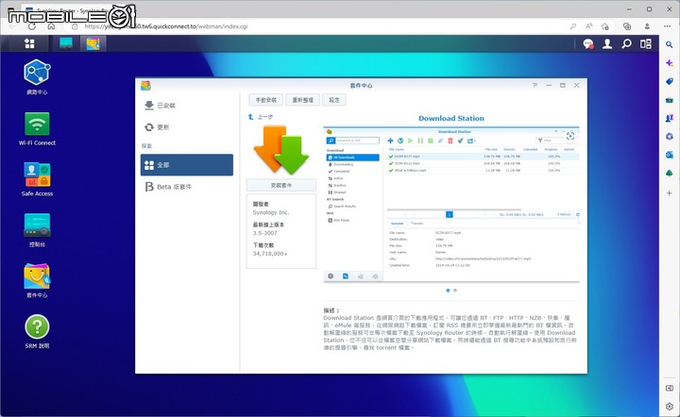Select the first screenshot pagination dot
Image resolution: width=680 pixels, height=417 pixels.
click(448, 291)
